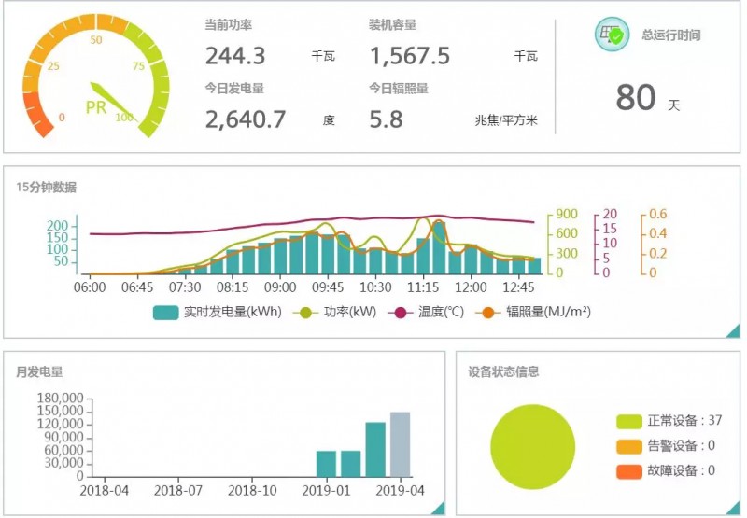This screenshot has height=518, width=747.
Task: Click the grey 2019-04 monthly bar
Action: [x=400, y=444]
